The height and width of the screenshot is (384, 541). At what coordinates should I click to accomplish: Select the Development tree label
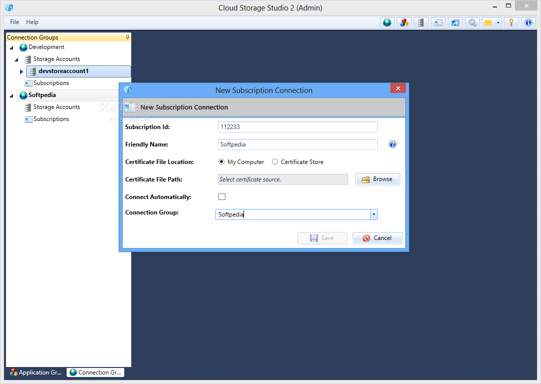[x=46, y=47]
